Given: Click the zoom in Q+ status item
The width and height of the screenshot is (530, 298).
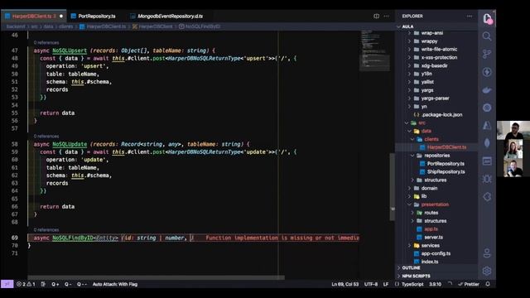Looking at the screenshot, I should click(55, 284).
